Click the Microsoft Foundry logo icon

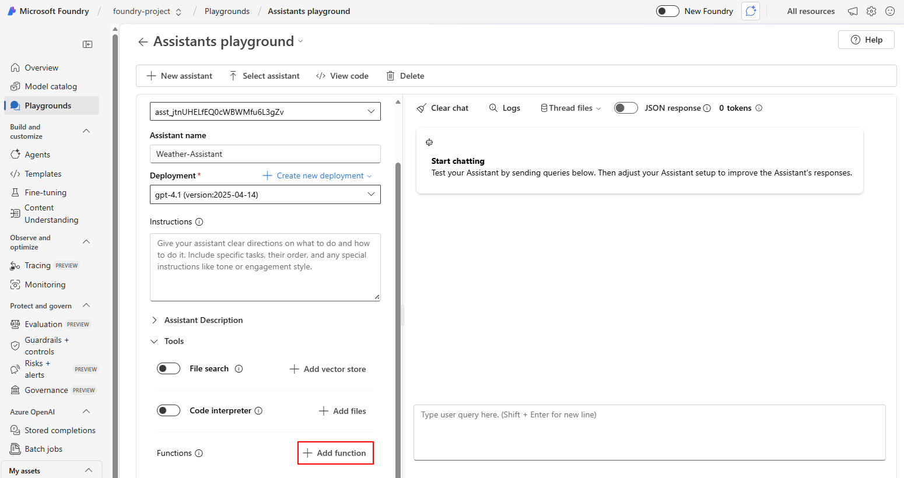(x=12, y=11)
